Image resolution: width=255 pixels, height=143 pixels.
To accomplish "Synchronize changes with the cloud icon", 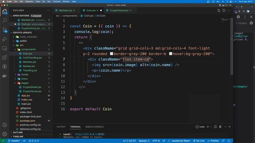I will pyautogui.click(x=24, y=141).
